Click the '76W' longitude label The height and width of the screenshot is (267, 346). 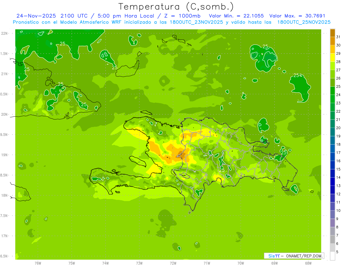click(x=38, y=263)
